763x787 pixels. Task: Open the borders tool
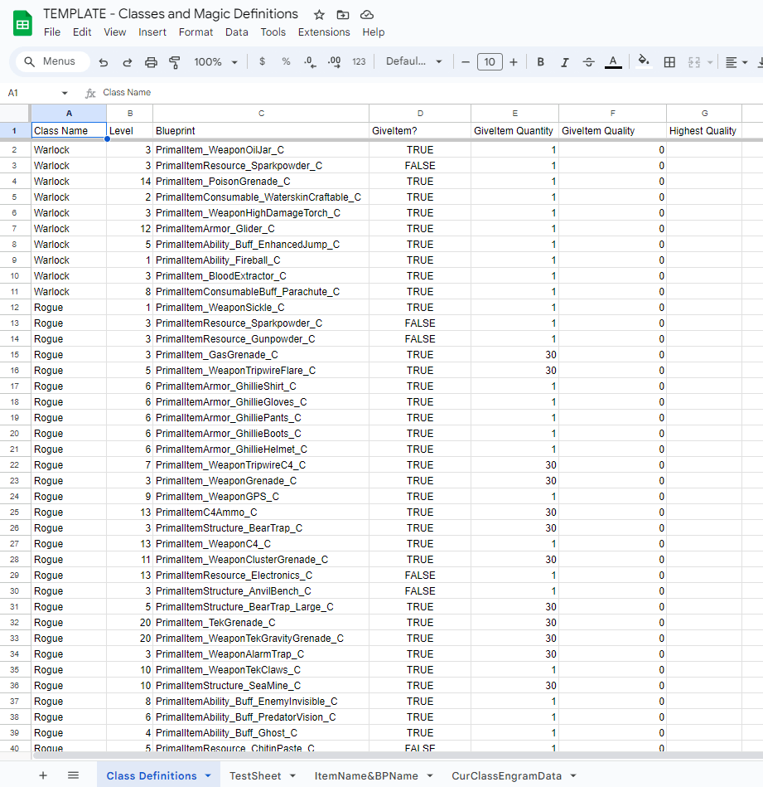pyautogui.click(x=669, y=62)
